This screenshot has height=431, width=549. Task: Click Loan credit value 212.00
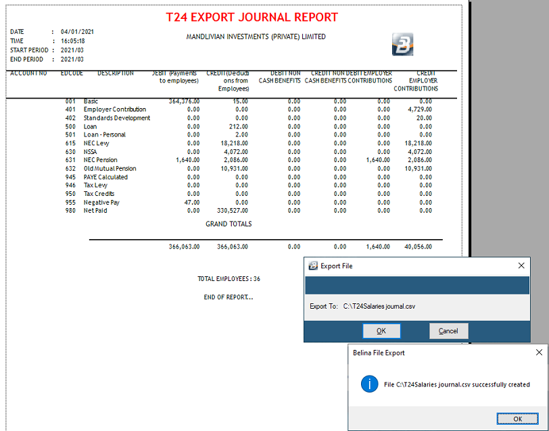point(239,126)
